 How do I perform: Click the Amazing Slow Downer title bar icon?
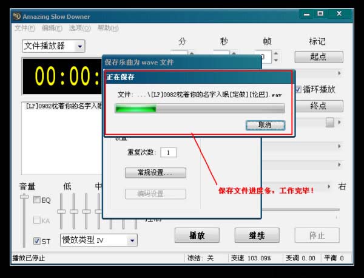(x=17, y=16)
